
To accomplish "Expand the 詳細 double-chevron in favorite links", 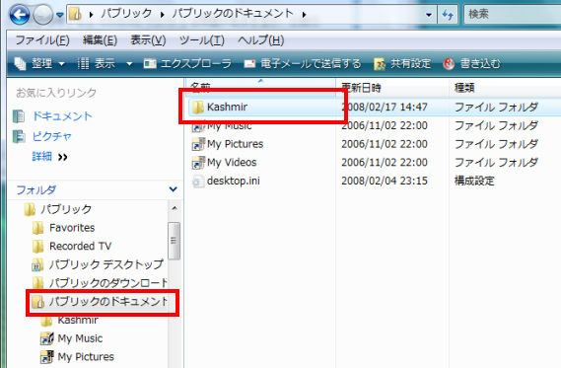I will [x=63, y=157].
